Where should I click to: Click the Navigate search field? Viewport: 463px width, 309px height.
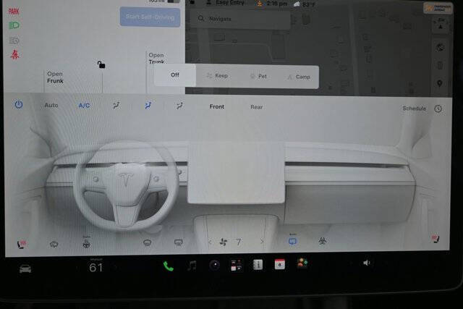[239, 19]
